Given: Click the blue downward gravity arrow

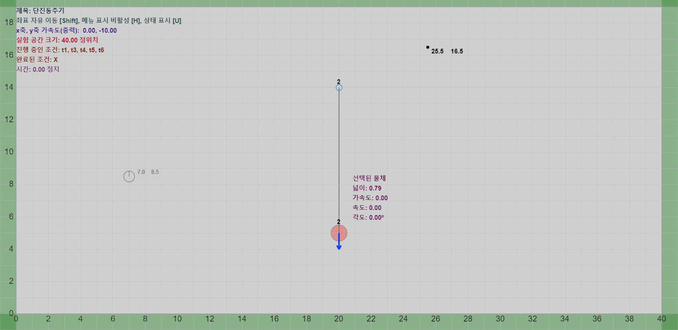Looking at the screenshot, I should click(x=339, y=241).
